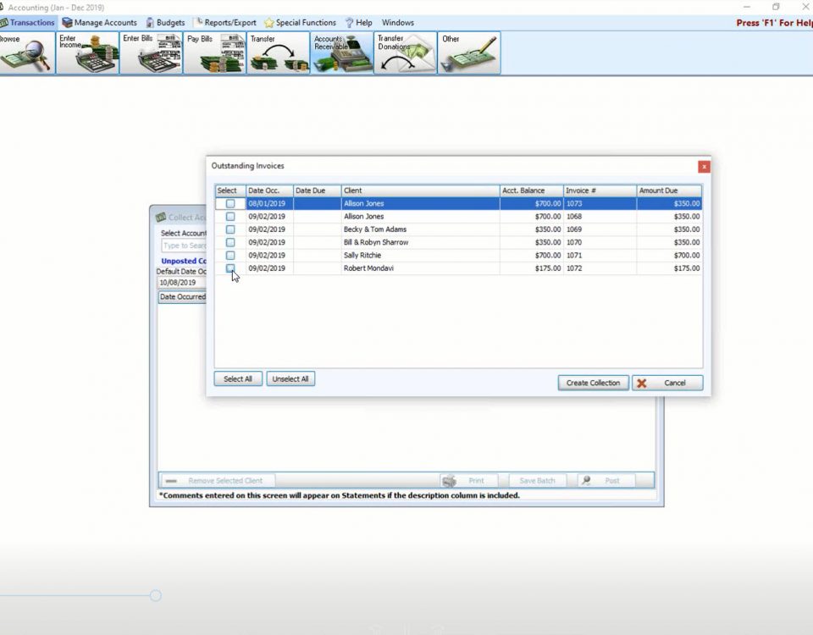
Task: Open the Manage Accounts menu
Action: coord(99,23)
